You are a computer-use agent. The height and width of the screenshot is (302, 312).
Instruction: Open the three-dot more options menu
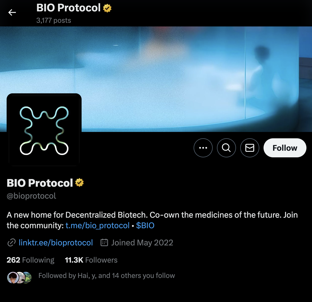tap(203, 148)
